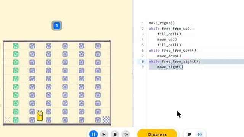This screenshot has width=244, height=137.
Task: Pause the program execution
Action: (93, 134)
